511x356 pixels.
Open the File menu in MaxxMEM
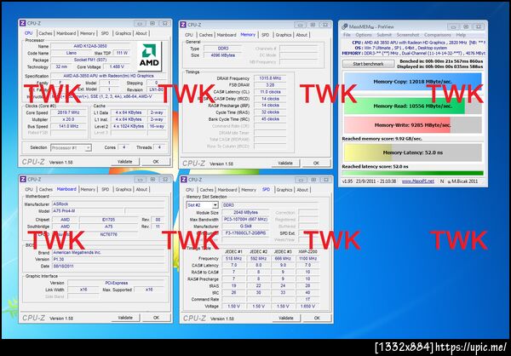pos(347,35)
